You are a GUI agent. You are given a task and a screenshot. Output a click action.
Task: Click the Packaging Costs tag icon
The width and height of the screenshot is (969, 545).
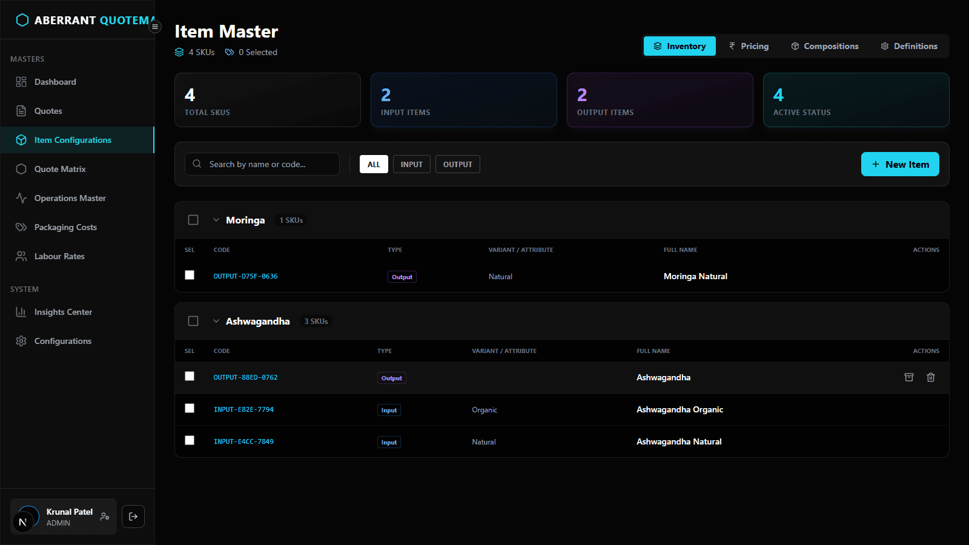point(21,227)
